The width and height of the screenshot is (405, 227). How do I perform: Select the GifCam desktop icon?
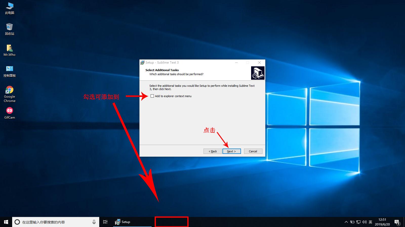(10, 113)
